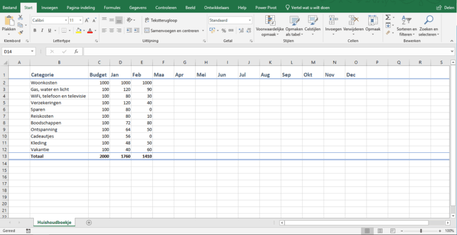Screen dimensions: 457x235
Task: Open the borders icon in Lettertype
Action: coord(64,30)
